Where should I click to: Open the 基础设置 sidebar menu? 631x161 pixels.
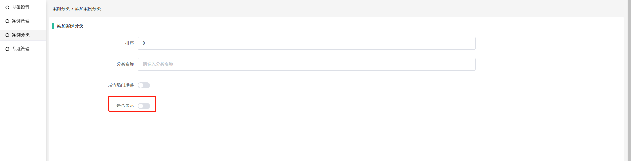(21, 7)
